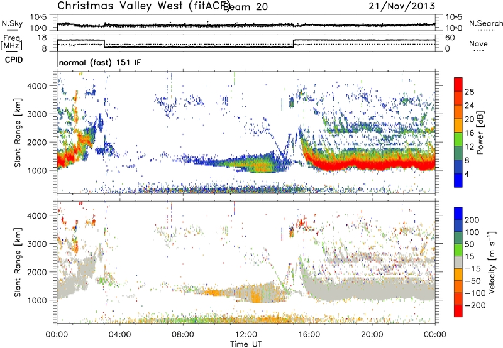Click Velocity colorbar segment between 50 and 100
The image size is (503, 348).
coord(458,237)
